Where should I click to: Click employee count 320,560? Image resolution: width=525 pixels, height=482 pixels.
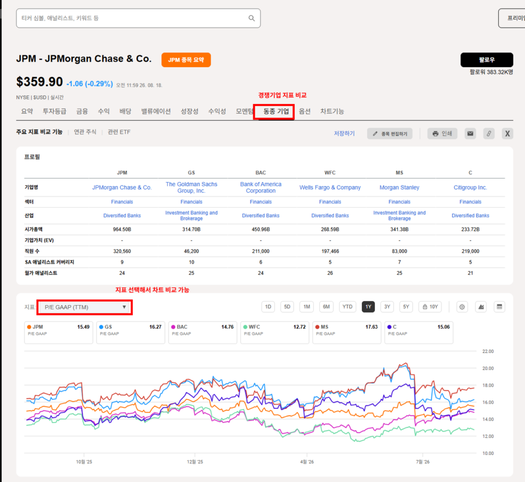pyautogui.click(x=122, y=251)
